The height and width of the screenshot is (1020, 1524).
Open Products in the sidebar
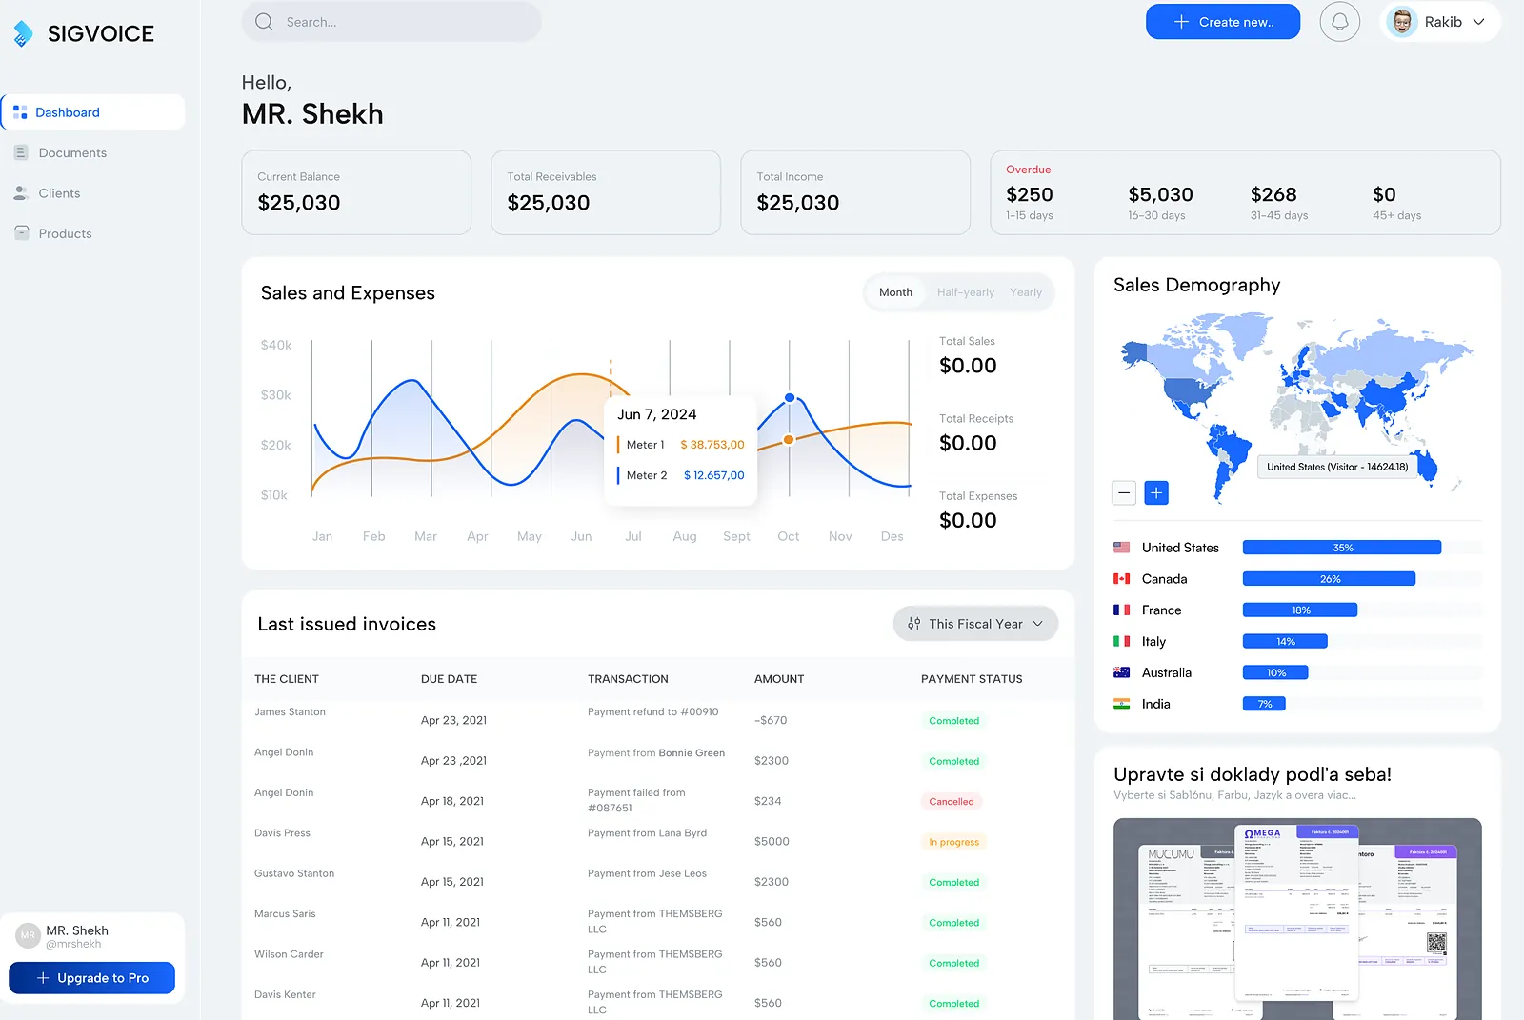pos(65,233)
